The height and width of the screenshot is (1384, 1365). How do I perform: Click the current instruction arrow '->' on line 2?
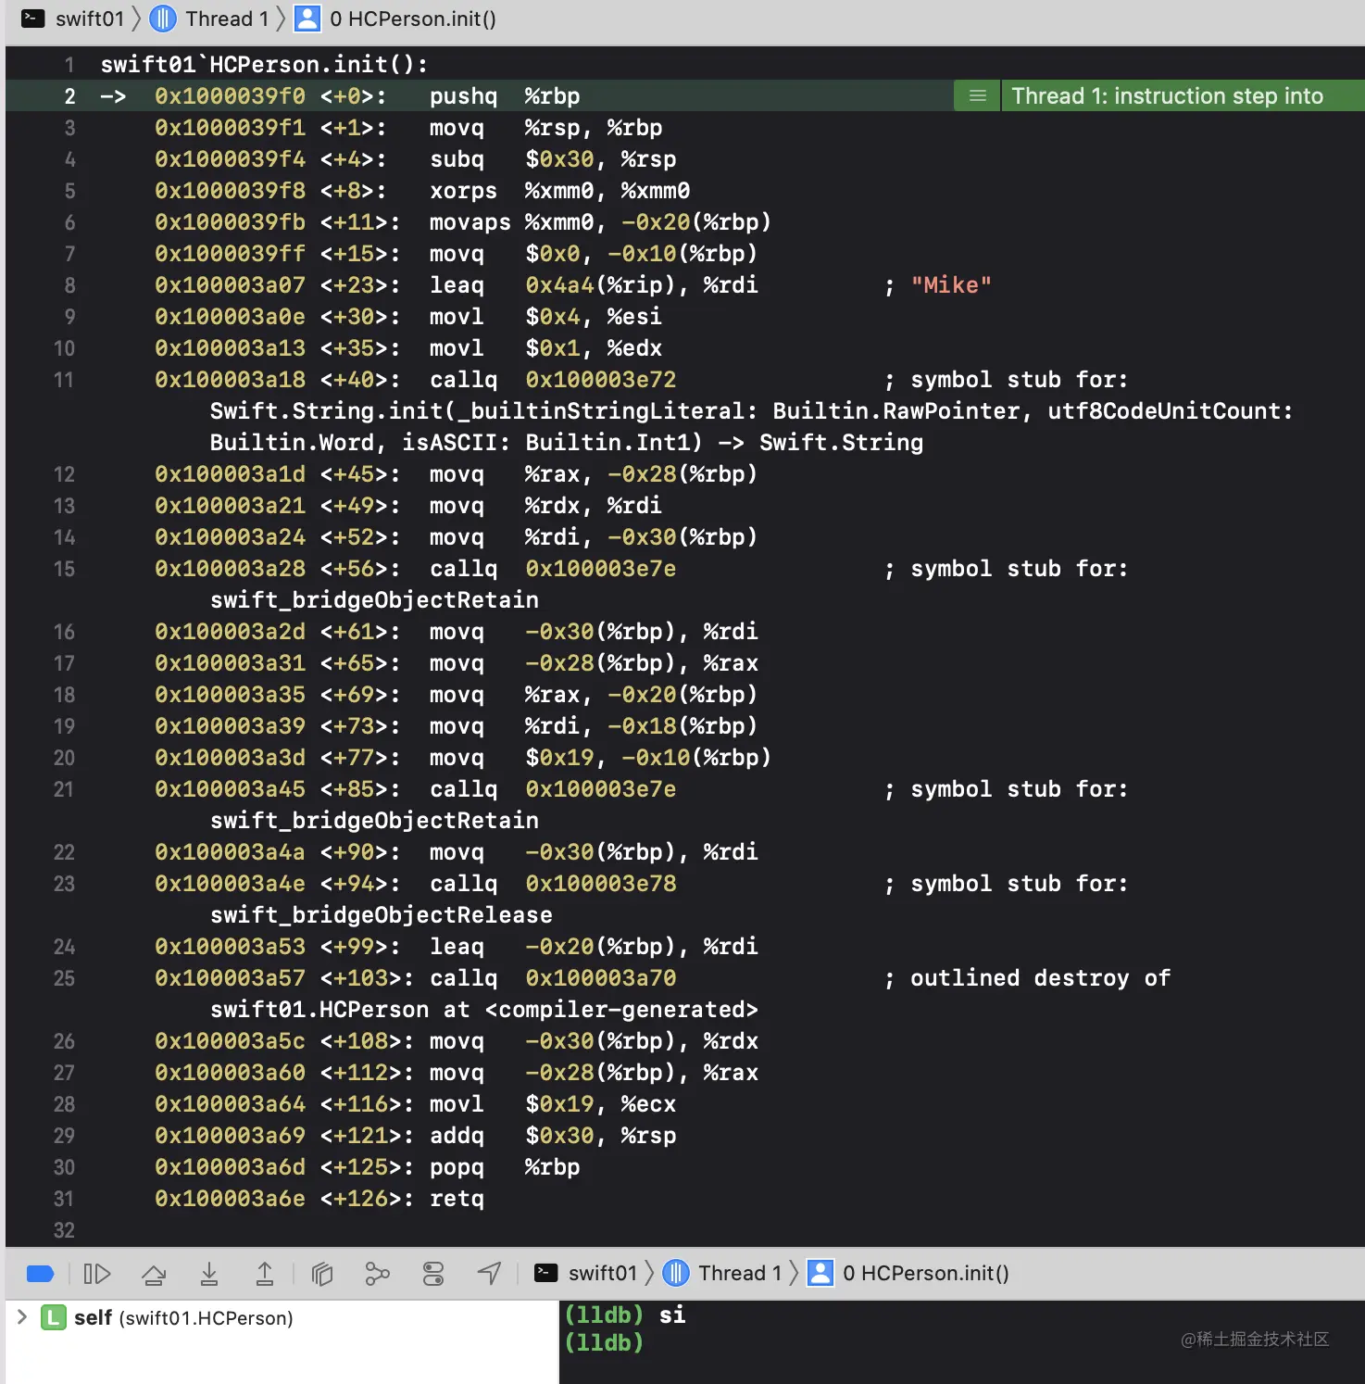(113, 96)
